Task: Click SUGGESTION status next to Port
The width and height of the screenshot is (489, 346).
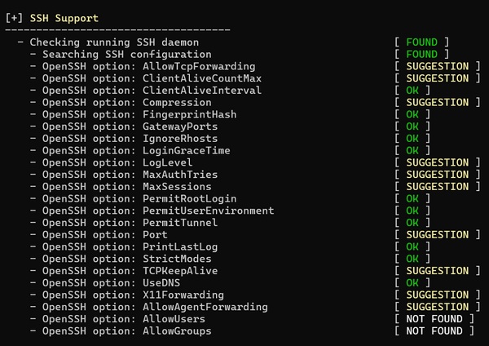Action: (437, 234)
